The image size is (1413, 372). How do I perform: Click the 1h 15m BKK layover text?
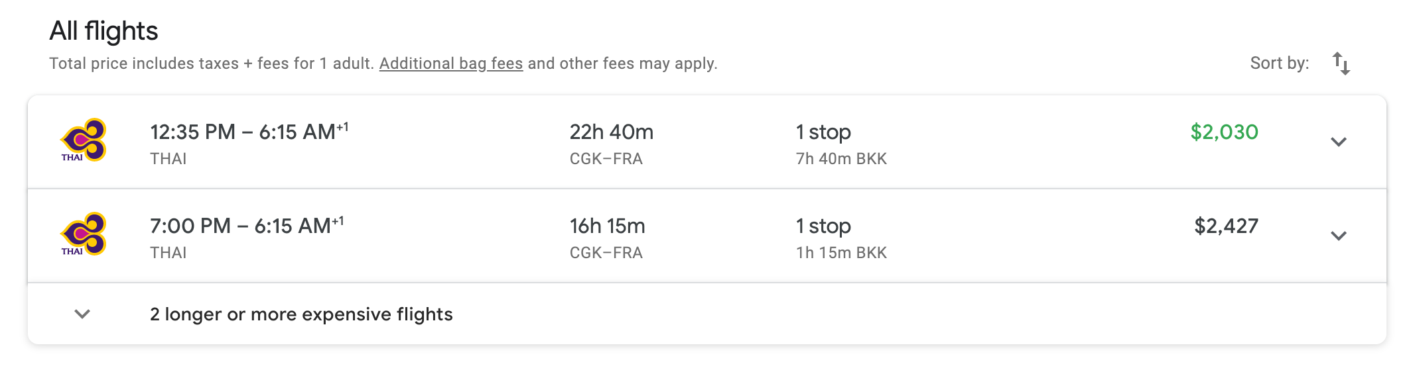tap(841, 253)
